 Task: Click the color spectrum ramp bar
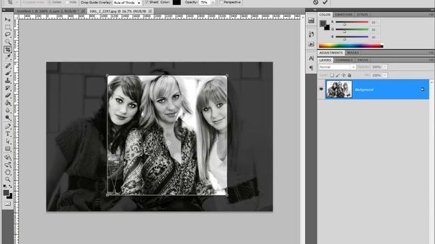coord(351,45)
